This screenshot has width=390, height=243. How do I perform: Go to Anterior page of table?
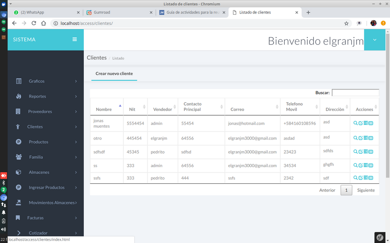327,190
